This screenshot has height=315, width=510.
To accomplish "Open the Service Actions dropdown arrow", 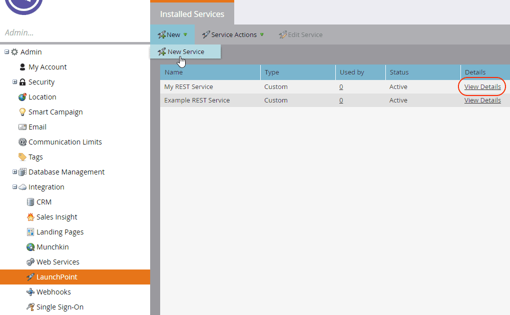I will [263, 34].
